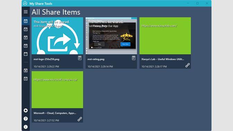Click the thumbs-up rate icon
The height and width of the screenshot is (131, 233).
click(x=26, y=110)
